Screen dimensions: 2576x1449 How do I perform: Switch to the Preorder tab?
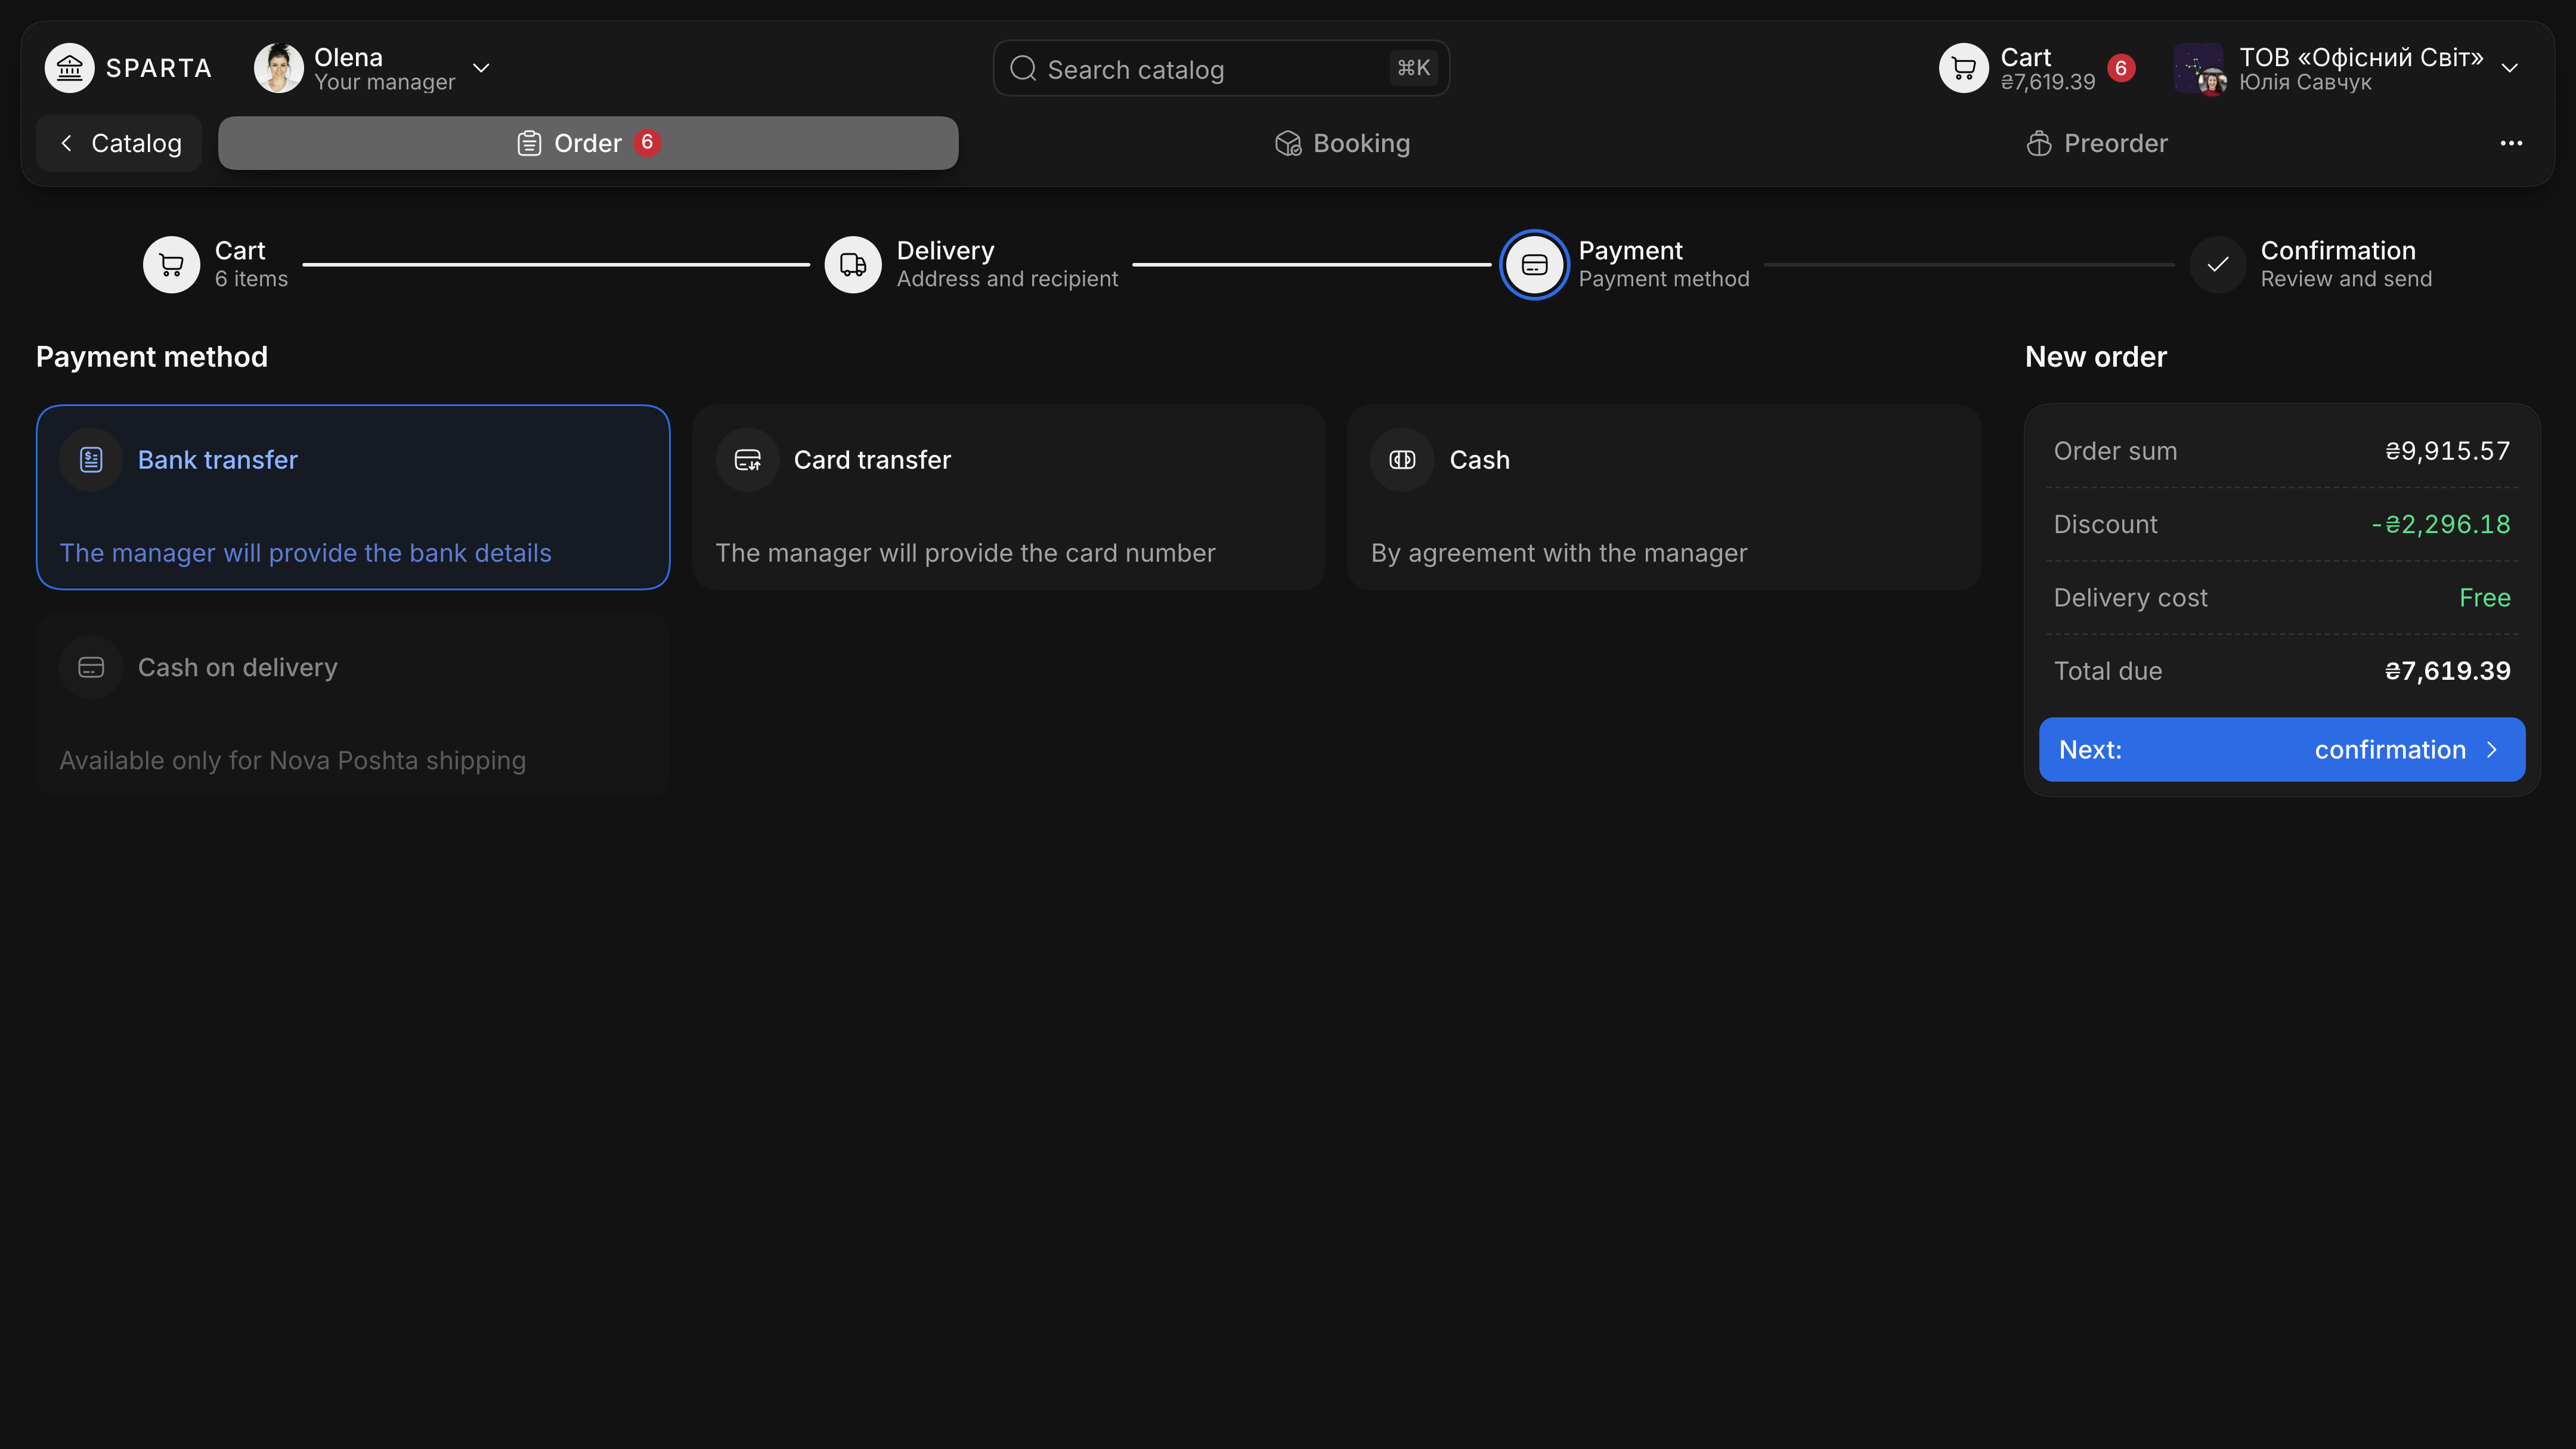[x=2097, y=143]
